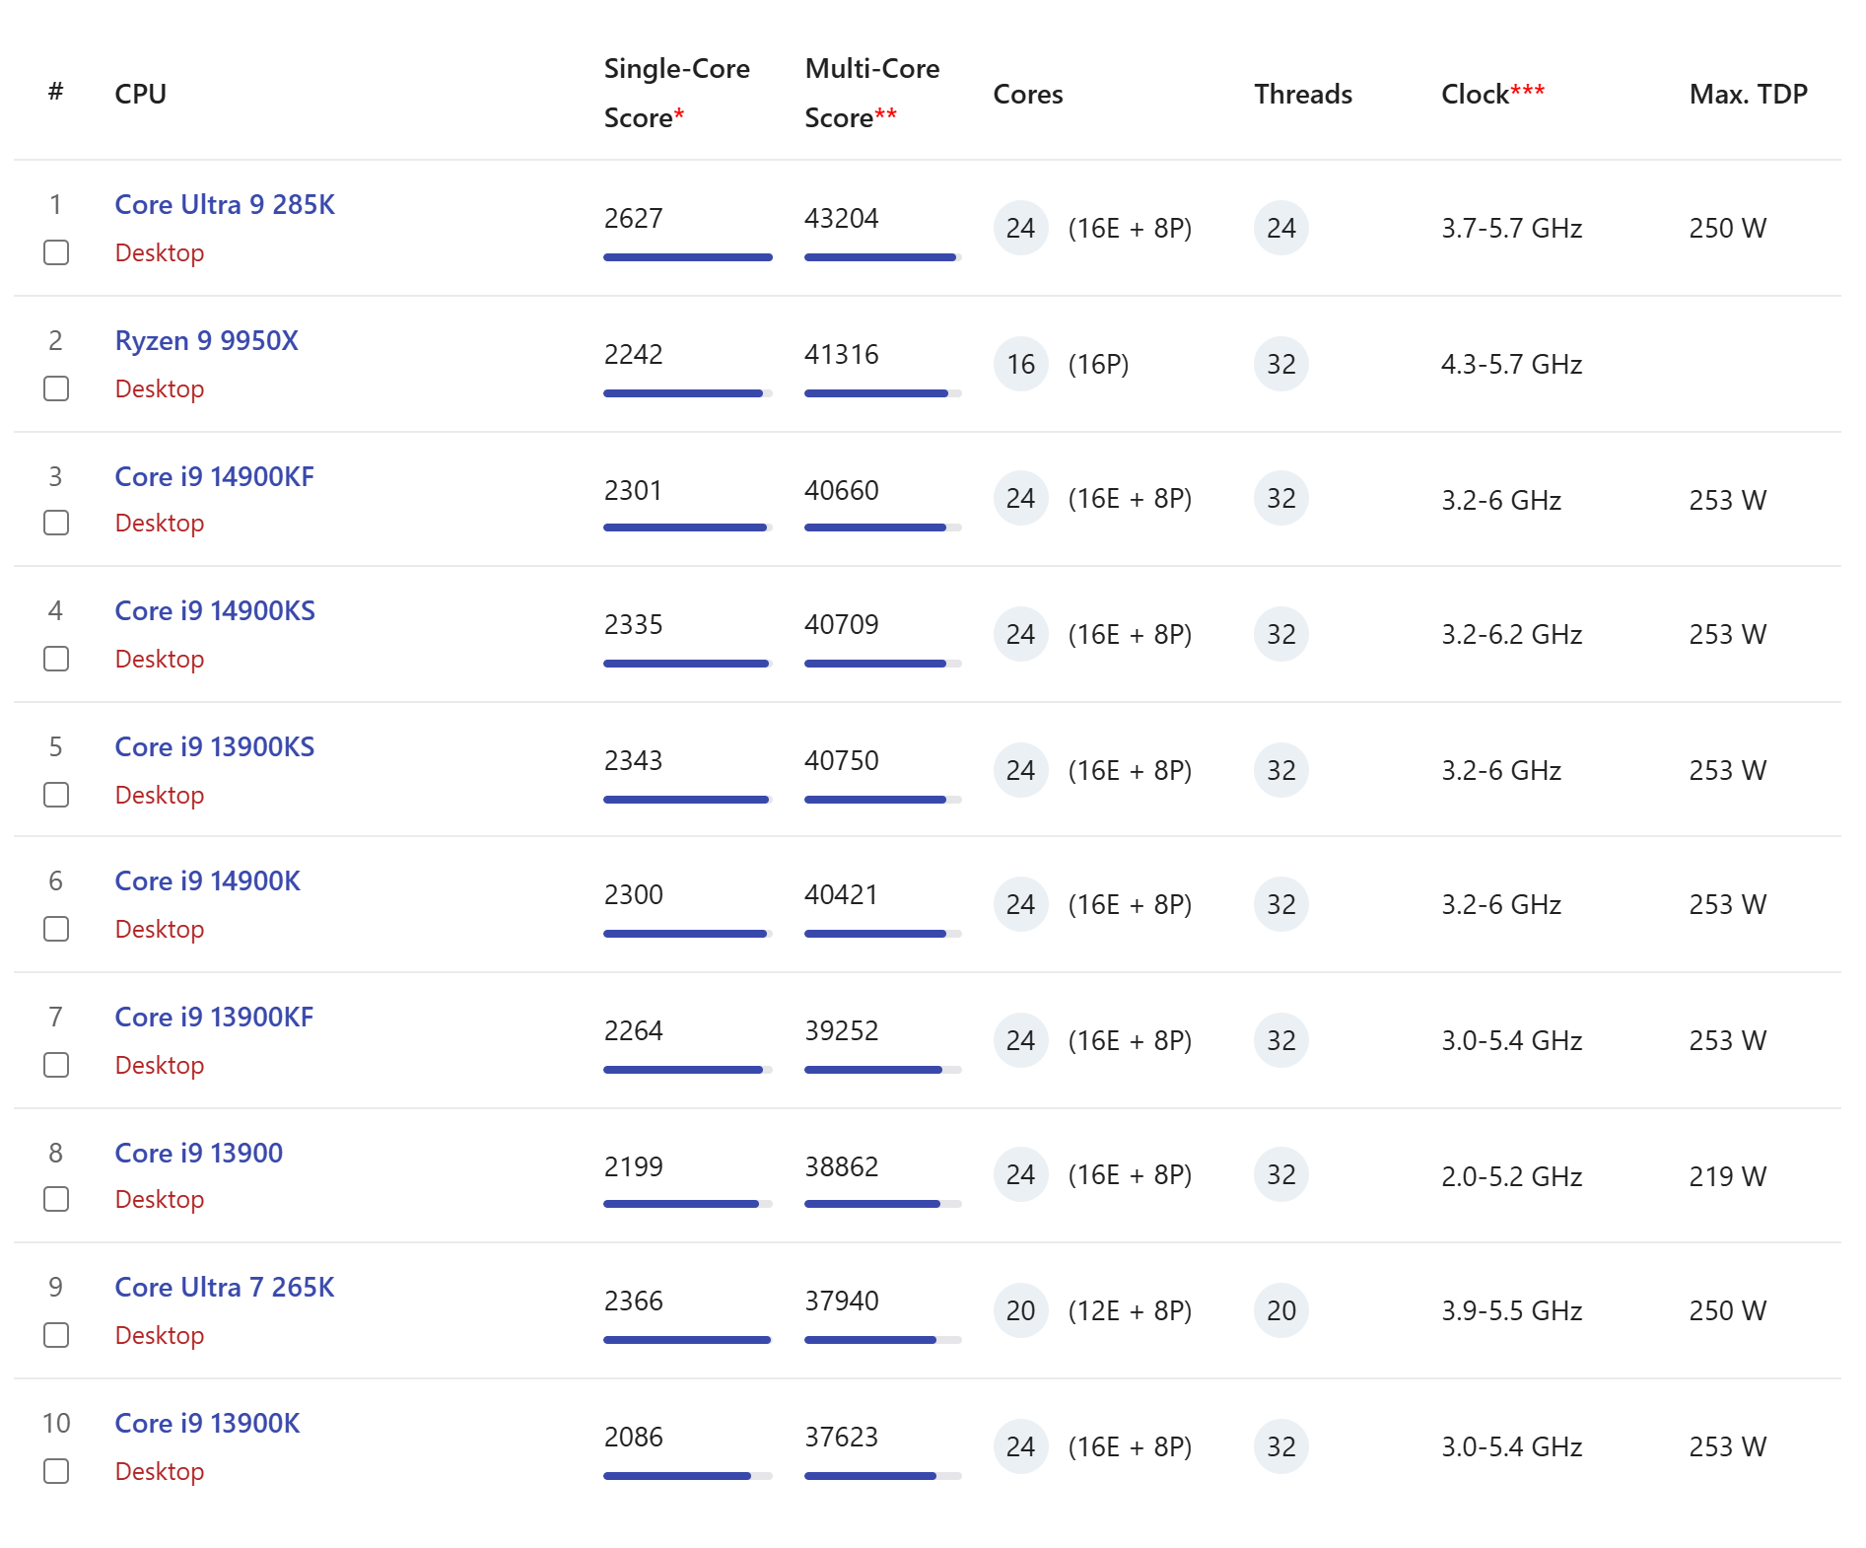Select the checkbox for Core i9 14900KF
1866x1548 pixels.
click(x=56, y=523)
